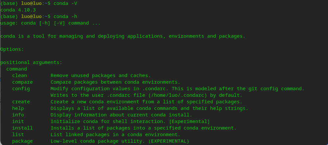Click 'List linked packages in a conda environment.' text

116,135
